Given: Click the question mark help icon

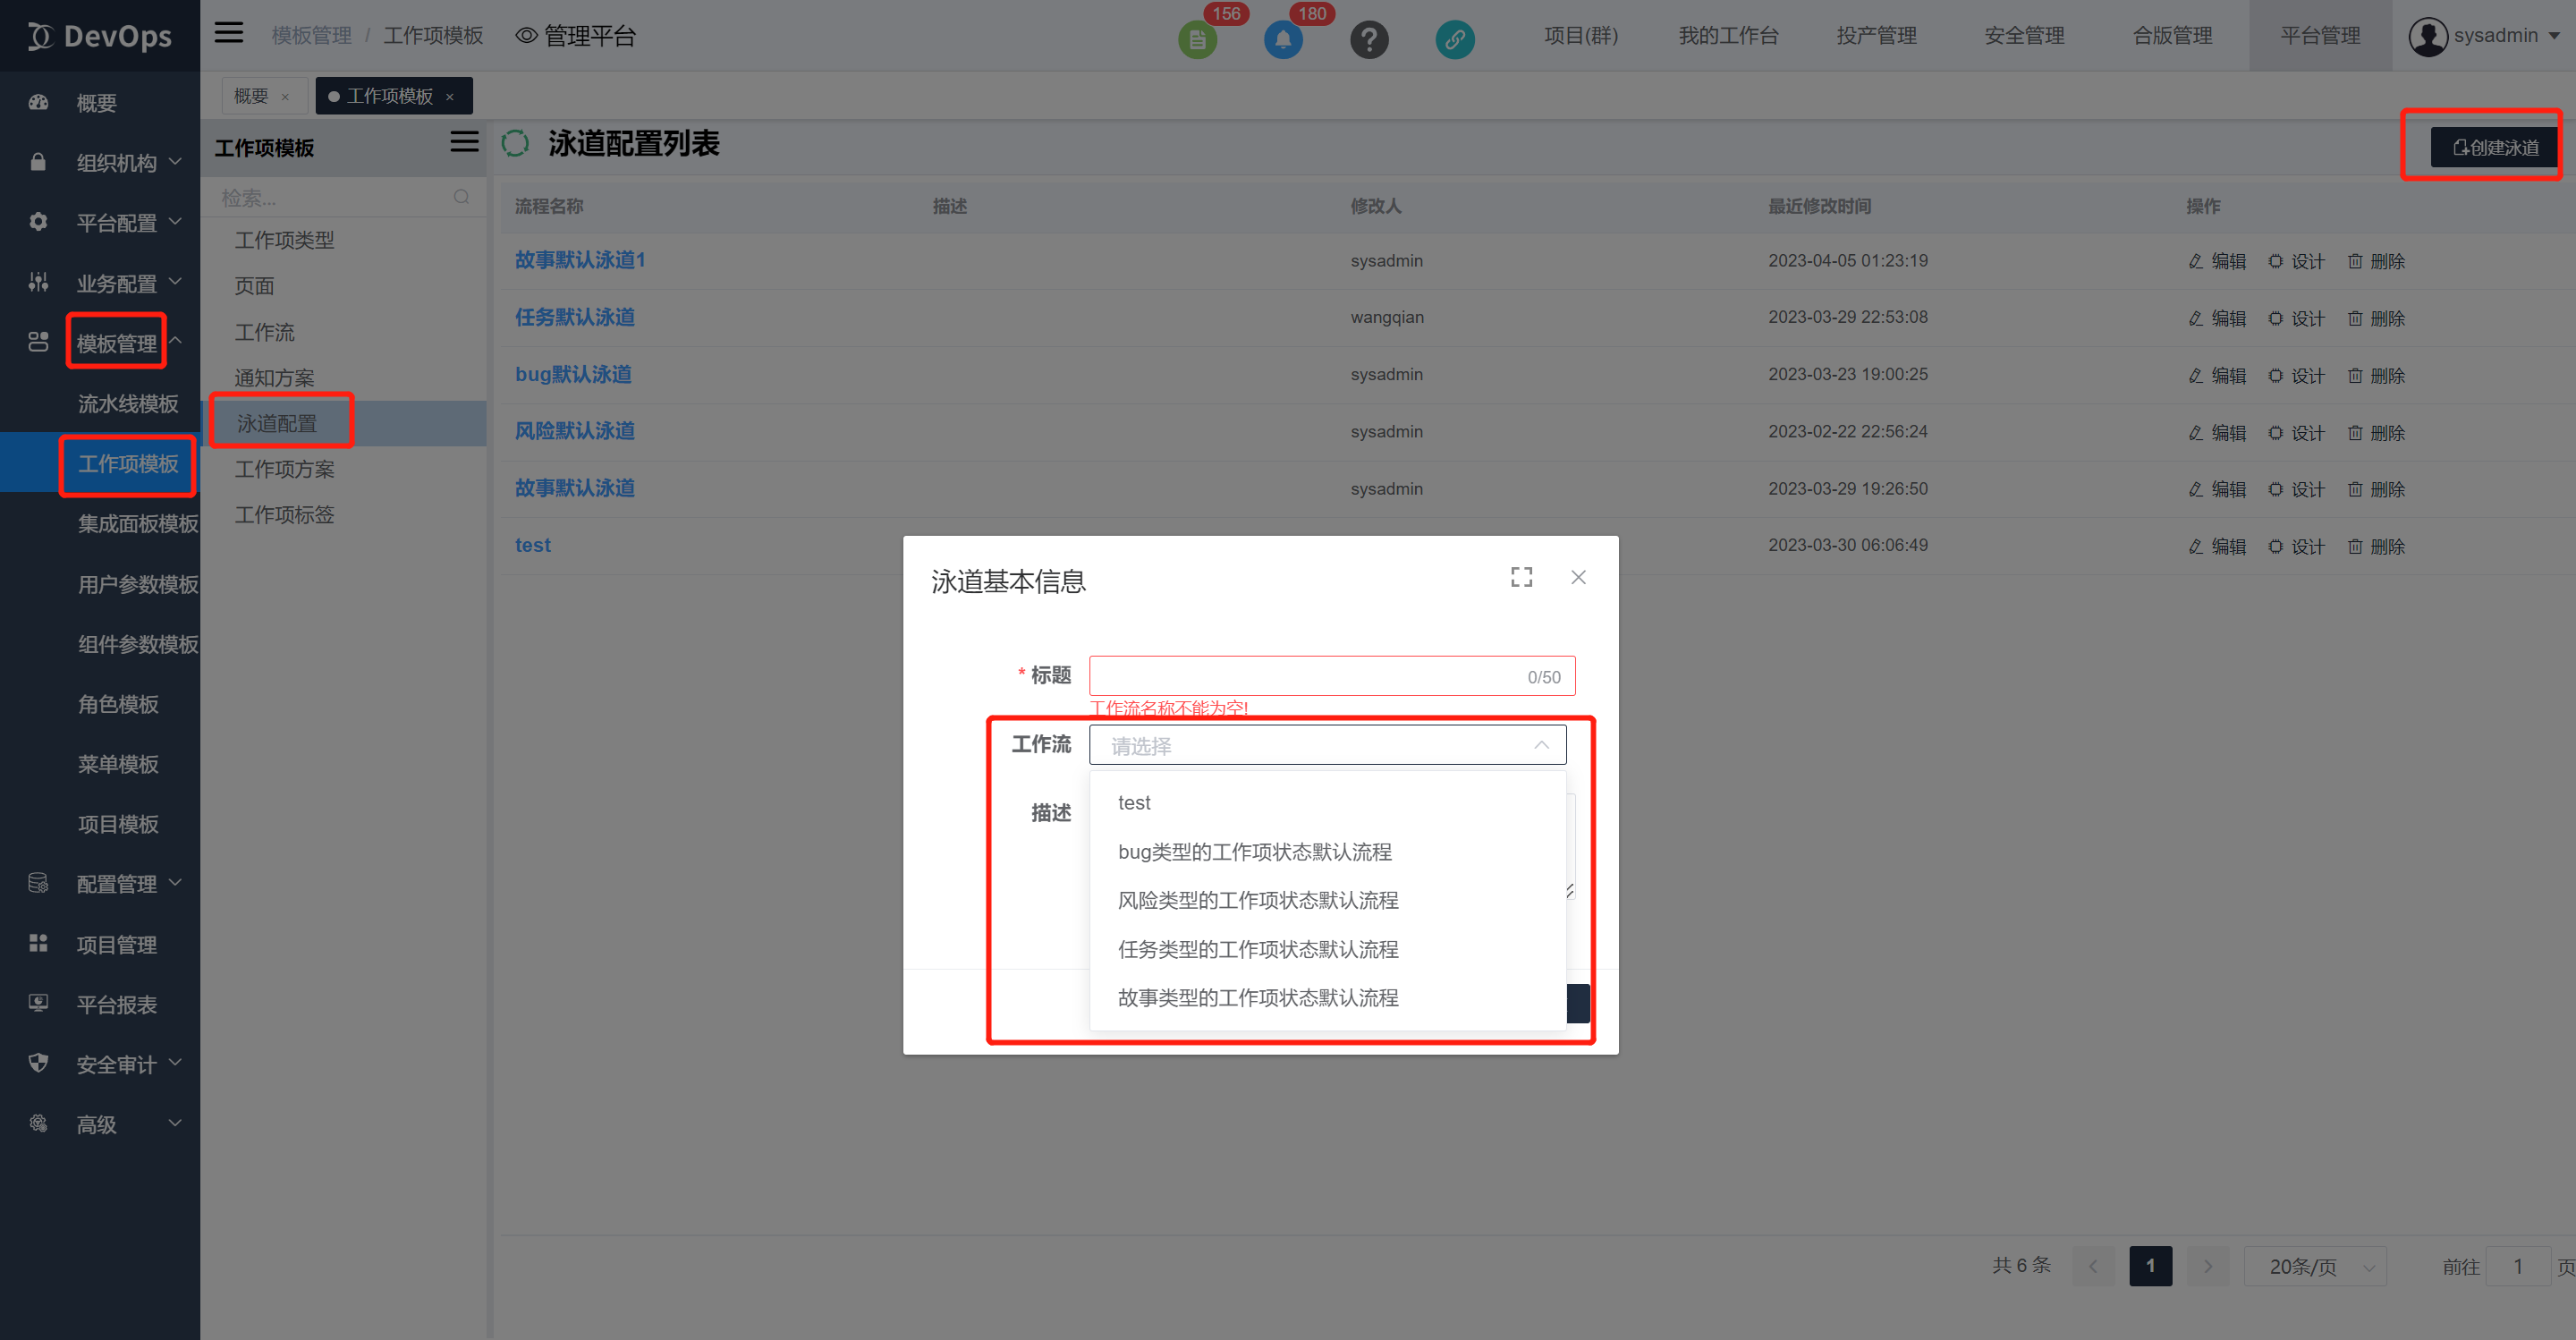Looking at the screenshot, I should coord(1369,40).
